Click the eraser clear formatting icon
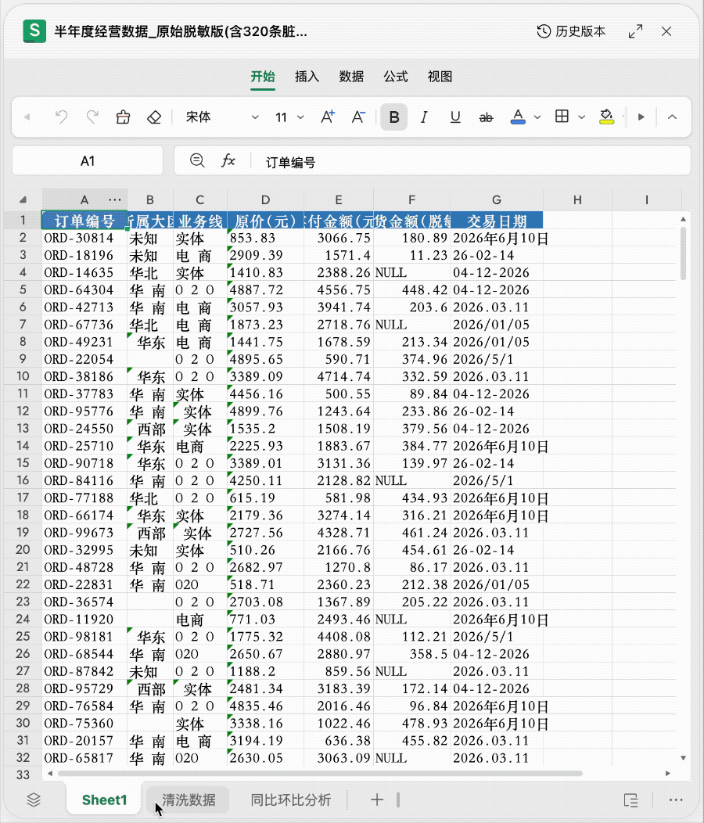This screenshot has width=704, height=823. pos(154,117)
